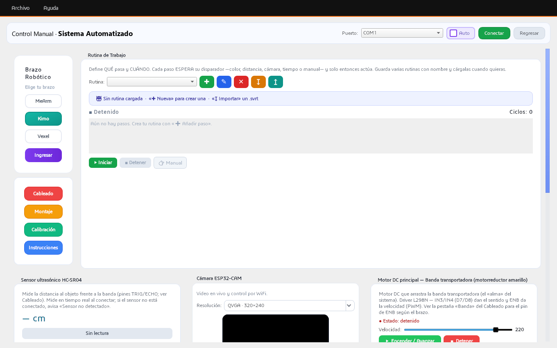The width and height of the screenshot is (557, 348).
Task: Click Encender / Avanzar motor button
Action: tap(410, 340)
